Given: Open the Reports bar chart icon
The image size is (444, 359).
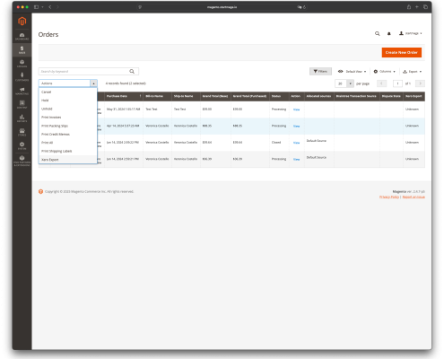Looking at the screenshot, I should click(x=22, y=118).
